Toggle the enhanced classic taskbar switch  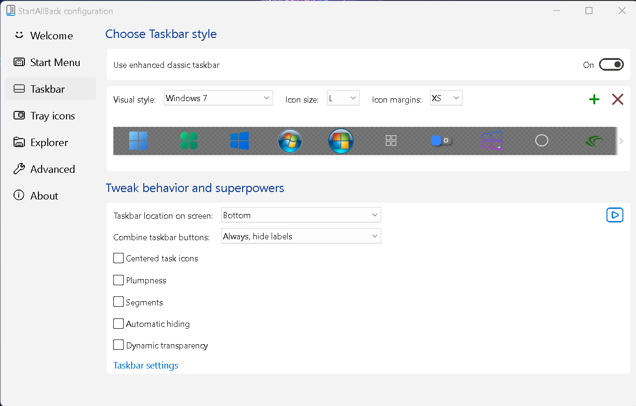pyautogui.click(x=611, y=65)
